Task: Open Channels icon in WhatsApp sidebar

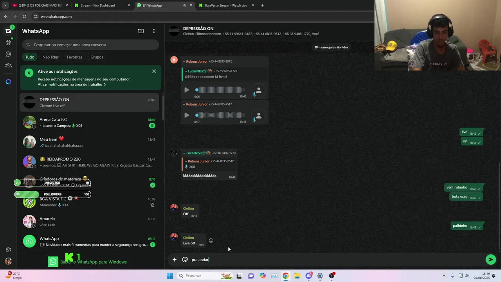Action: pos(8,54)
